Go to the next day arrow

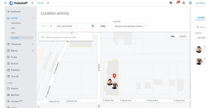click(x=51, y=26)
